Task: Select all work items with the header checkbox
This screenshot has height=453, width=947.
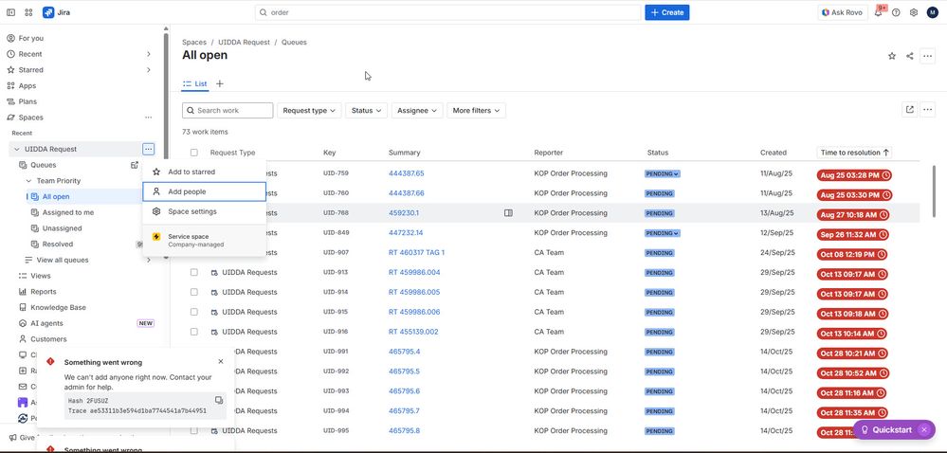Action: pyautogui.click(x=194, y=153)
